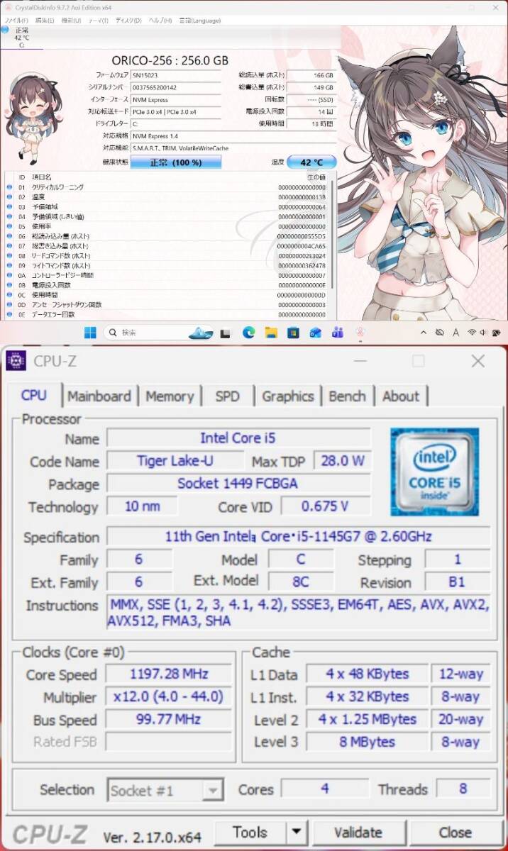Click the CrystalDiskInfo title bar app icon

click(x=9, y=6)
